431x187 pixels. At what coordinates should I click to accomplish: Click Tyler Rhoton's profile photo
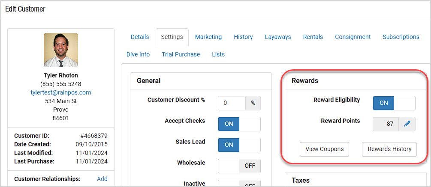point(61,50)
